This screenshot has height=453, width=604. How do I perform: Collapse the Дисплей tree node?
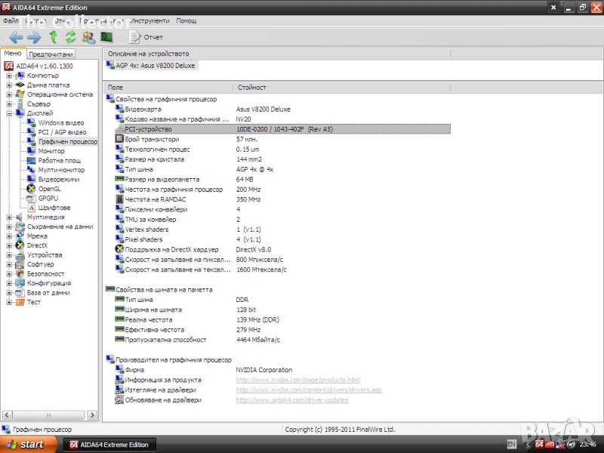tap(9, 113)
